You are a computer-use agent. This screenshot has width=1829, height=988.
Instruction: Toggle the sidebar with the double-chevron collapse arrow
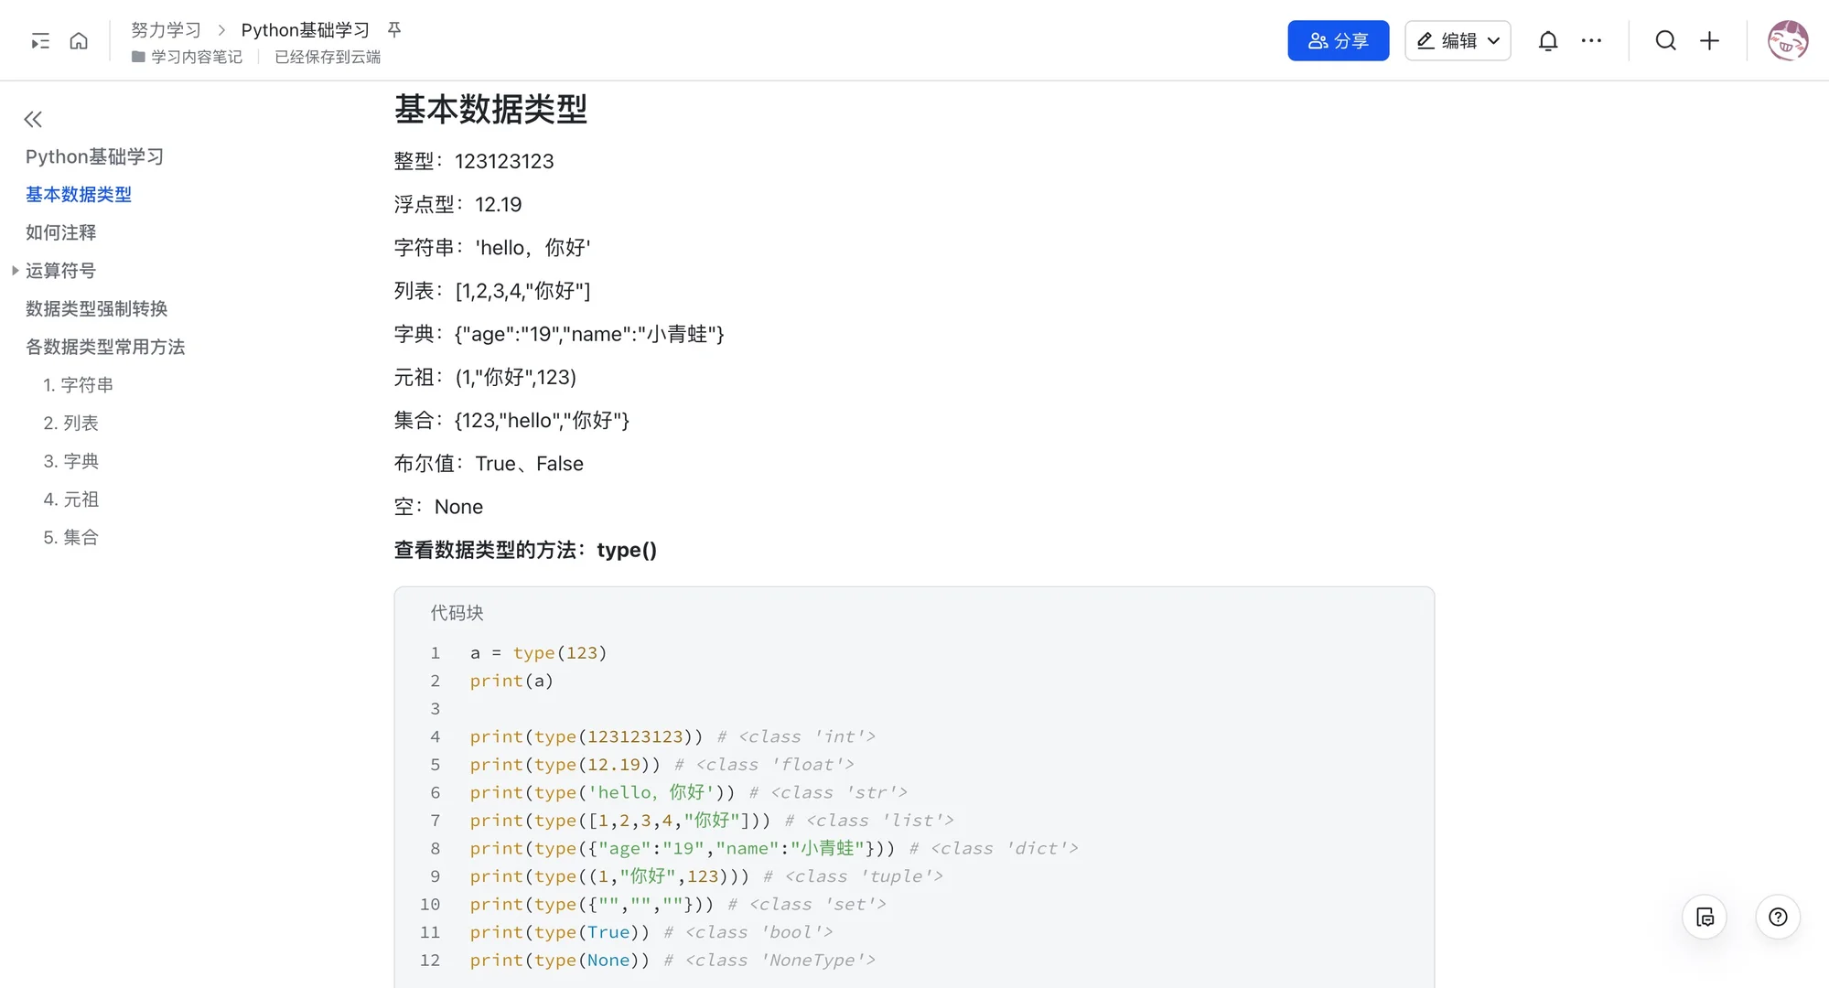click(33, 119)
